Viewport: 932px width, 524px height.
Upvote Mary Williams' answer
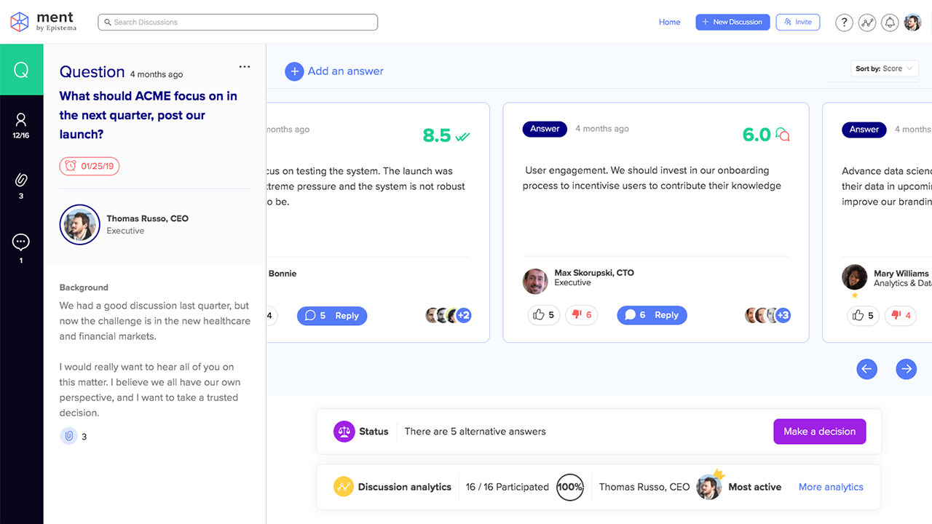click(863, 315)
